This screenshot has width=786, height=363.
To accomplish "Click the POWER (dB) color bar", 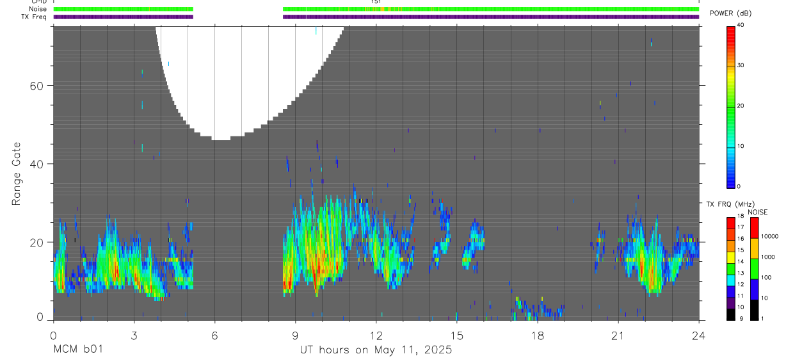I will (x=730, y=106).
